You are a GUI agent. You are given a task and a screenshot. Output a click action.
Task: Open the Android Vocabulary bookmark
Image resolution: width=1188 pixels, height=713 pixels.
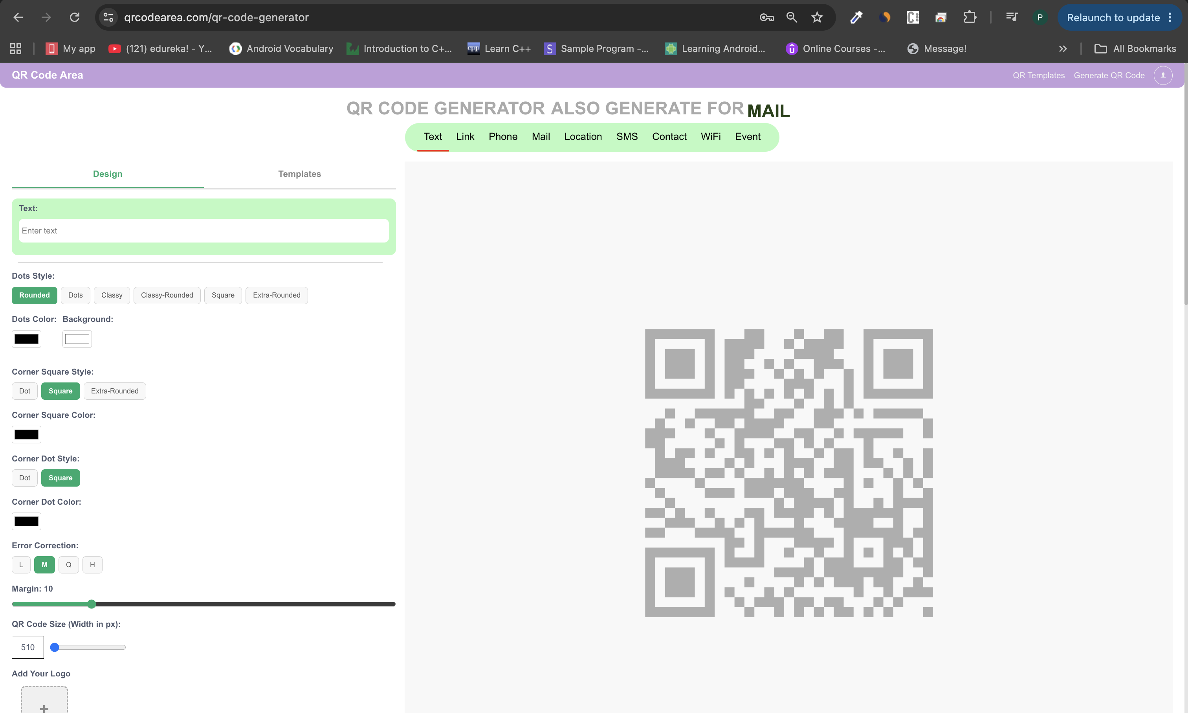(281, 48)
